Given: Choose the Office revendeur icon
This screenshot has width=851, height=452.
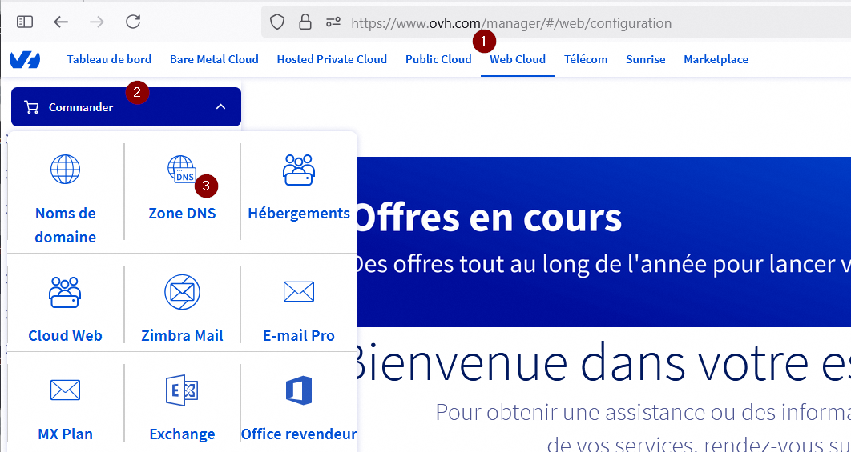Looking at the screenshot, I should (x=299, y=390).
